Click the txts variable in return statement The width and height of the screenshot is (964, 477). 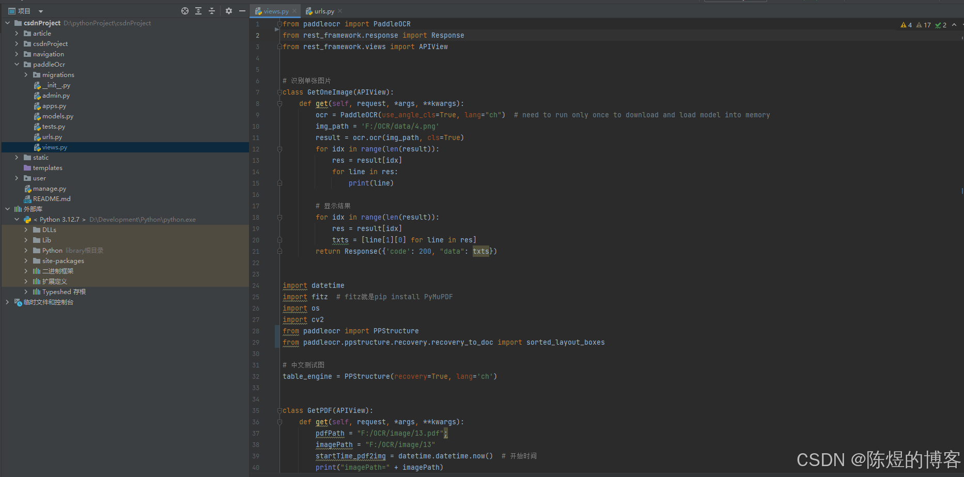(x=480, y=251)
